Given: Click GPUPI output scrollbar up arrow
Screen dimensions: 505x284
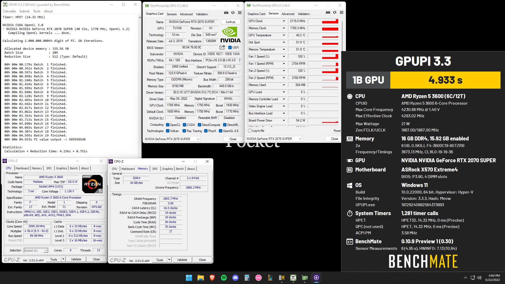Looking at the screenshot, I should 140,17.
